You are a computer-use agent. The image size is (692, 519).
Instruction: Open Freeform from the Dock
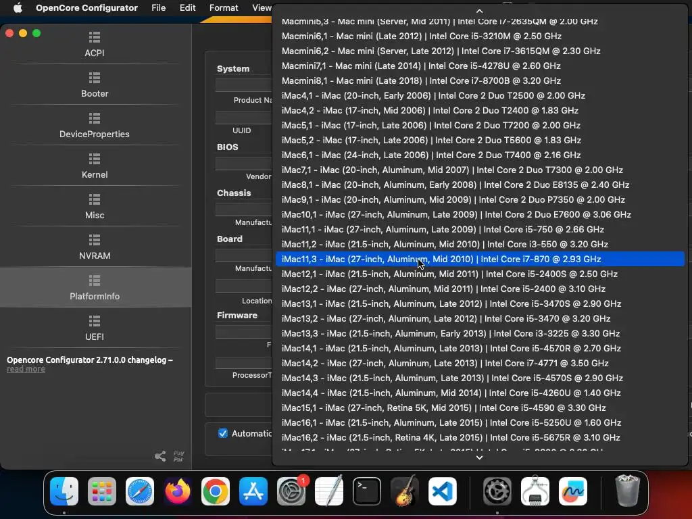tap(573, 491)
